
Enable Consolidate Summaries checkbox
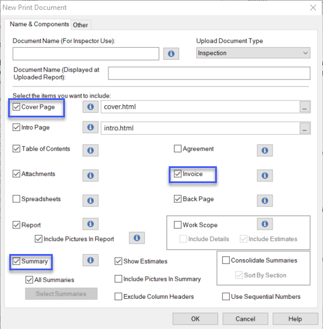pos(226,260)
